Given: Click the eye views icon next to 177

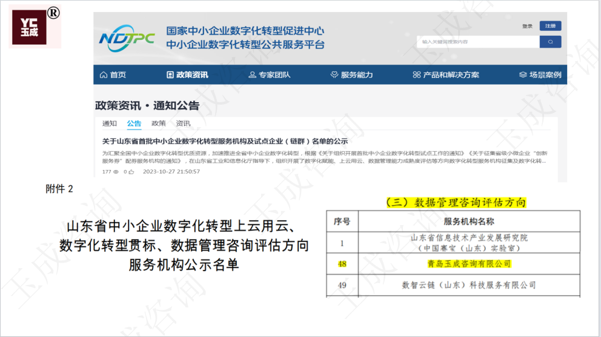Looking at the screenshot, I should (116, 172).
